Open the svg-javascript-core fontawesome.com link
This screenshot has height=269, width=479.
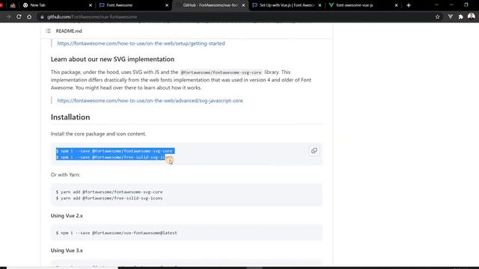point(150,100)
